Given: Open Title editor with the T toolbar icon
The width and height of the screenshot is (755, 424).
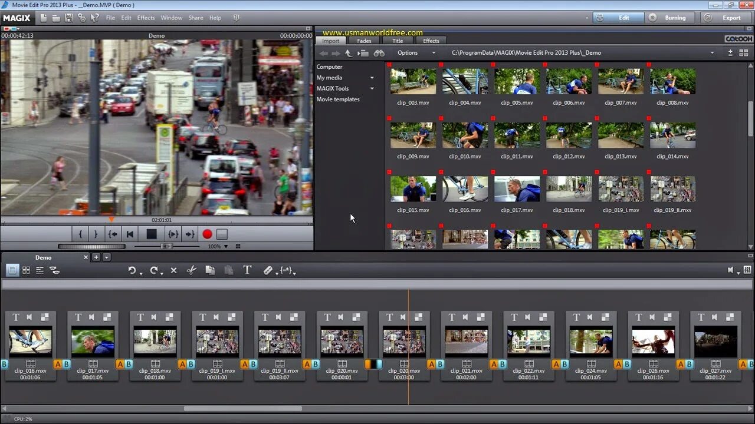Looking at the screenshot, I should point(247,270).
